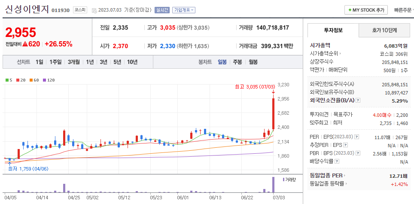Click the 실시간 realtime button

[162, 10]
